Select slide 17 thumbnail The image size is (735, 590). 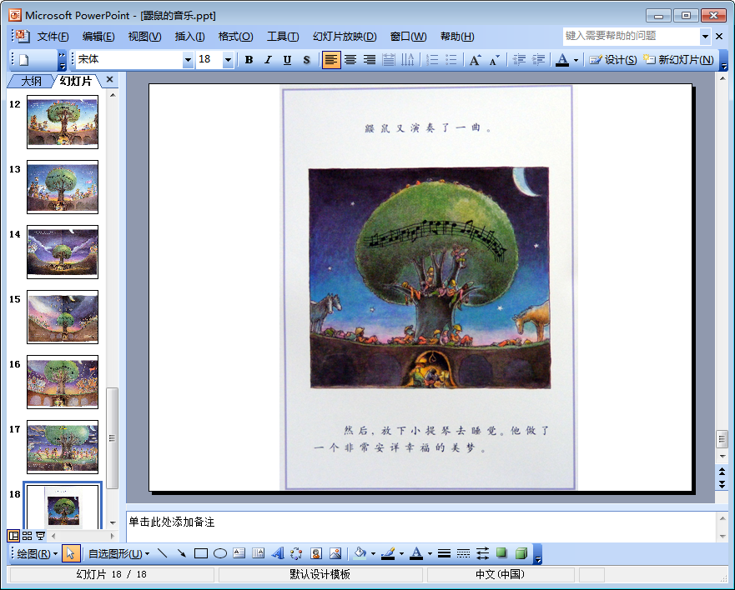click(63, 447)
